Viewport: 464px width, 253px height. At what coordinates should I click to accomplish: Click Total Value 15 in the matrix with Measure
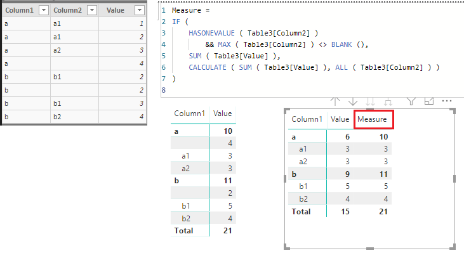tap(345, 212)
